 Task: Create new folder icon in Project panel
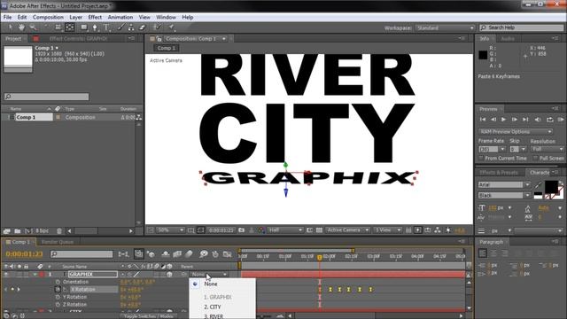click(18, 230)
